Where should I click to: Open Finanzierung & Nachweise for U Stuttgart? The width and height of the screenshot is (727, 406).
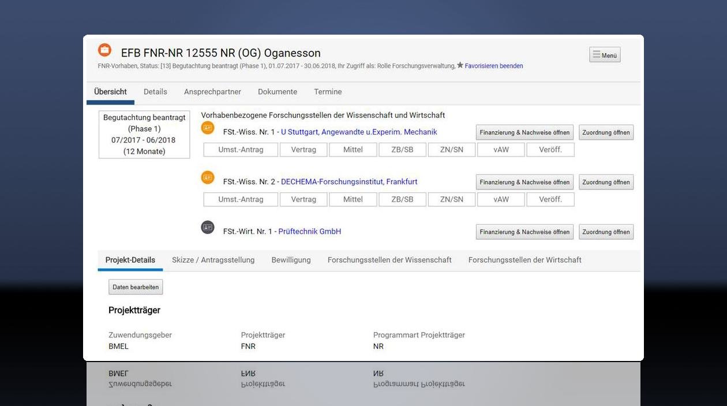coord(524,132)
